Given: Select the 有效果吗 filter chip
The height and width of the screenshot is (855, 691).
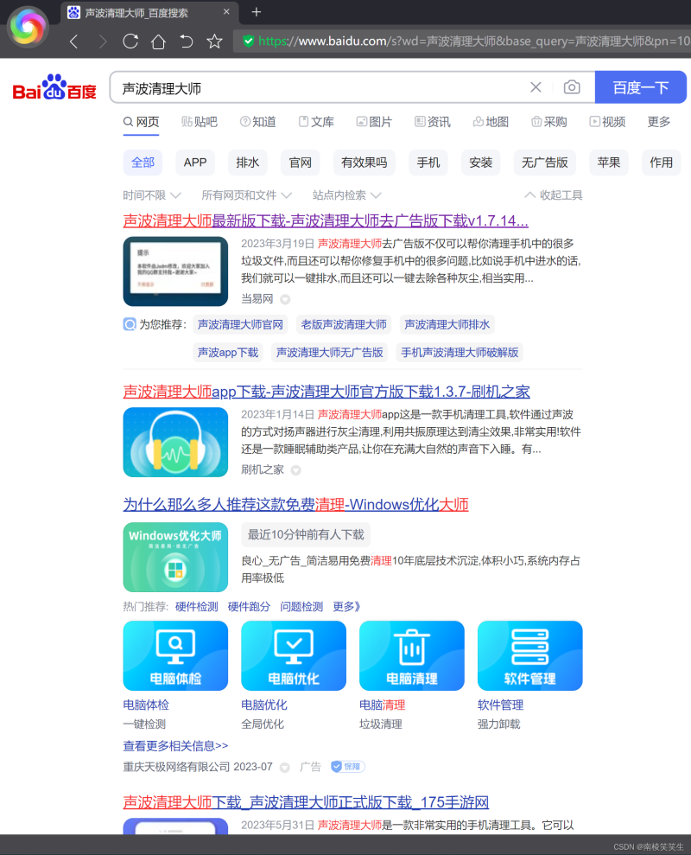Looking at the screenshot, I should pyautogui.click(x=364, y=163).
